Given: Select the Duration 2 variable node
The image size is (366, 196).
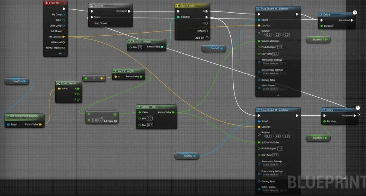Looking at the screenshot, I should (318, 138).
